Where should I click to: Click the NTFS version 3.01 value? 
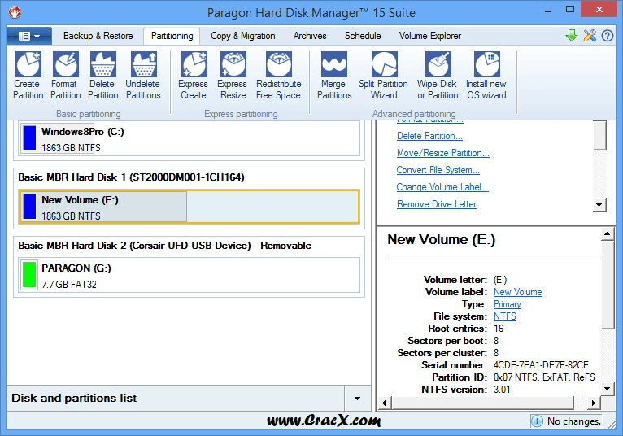502,390
